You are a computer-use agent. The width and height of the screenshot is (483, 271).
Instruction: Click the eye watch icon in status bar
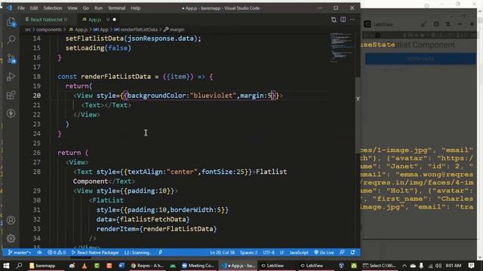(x=39, y=253)
